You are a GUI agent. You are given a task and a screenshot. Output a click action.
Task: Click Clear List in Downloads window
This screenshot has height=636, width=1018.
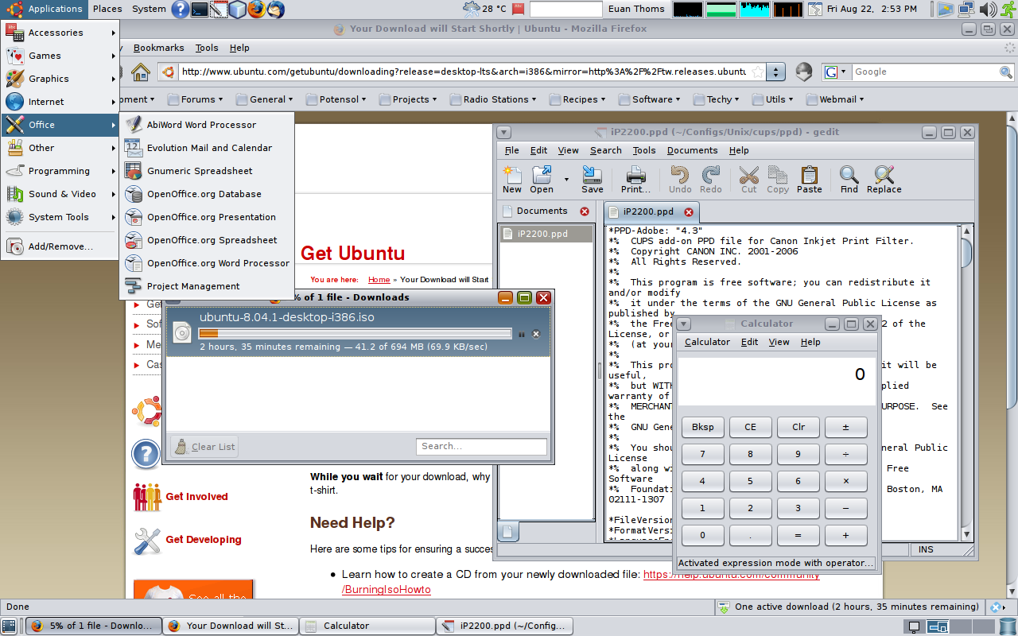pos(204,447)
